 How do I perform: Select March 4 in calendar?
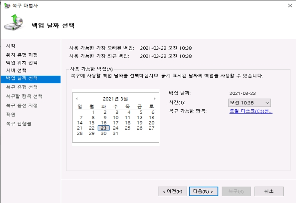(x=129, y=112)
